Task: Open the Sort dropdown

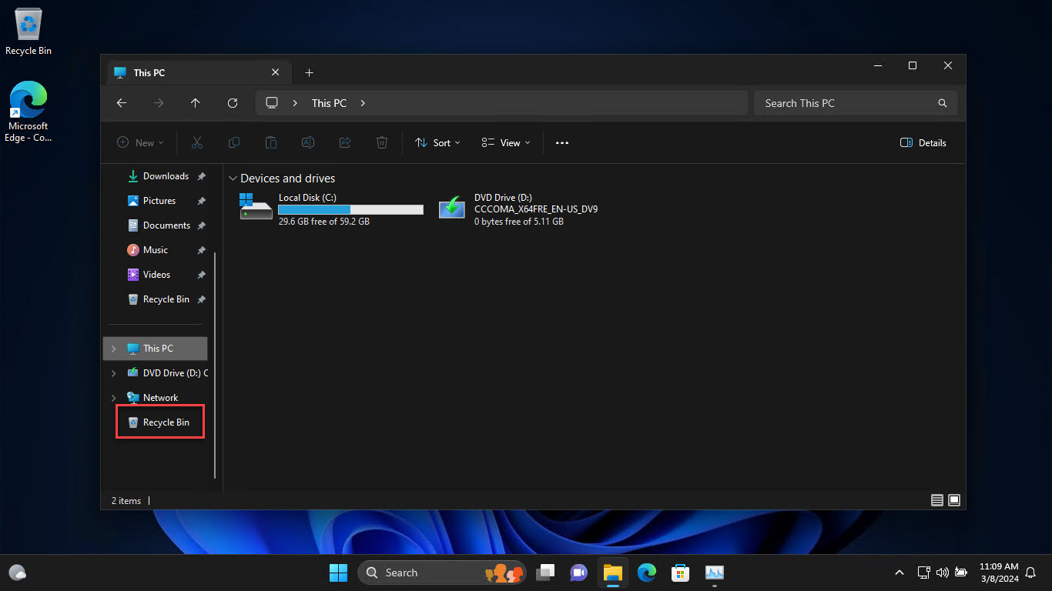Action: tap(437, 142)
